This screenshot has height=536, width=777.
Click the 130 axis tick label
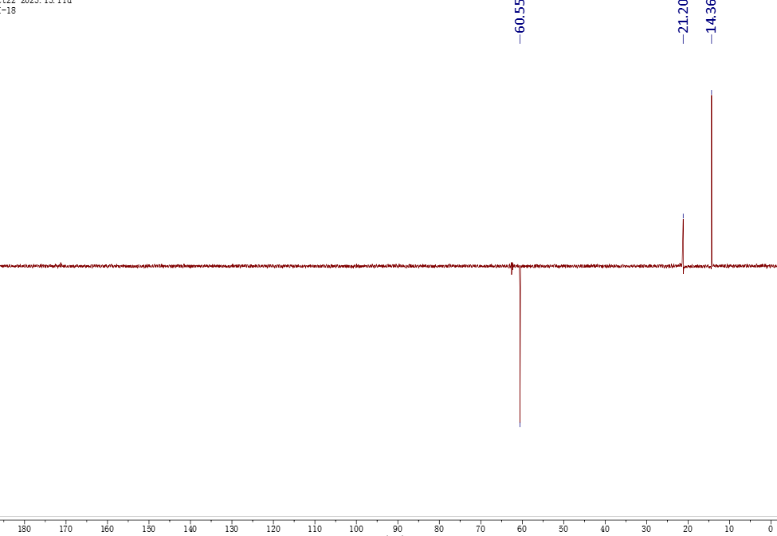point(231,529)
